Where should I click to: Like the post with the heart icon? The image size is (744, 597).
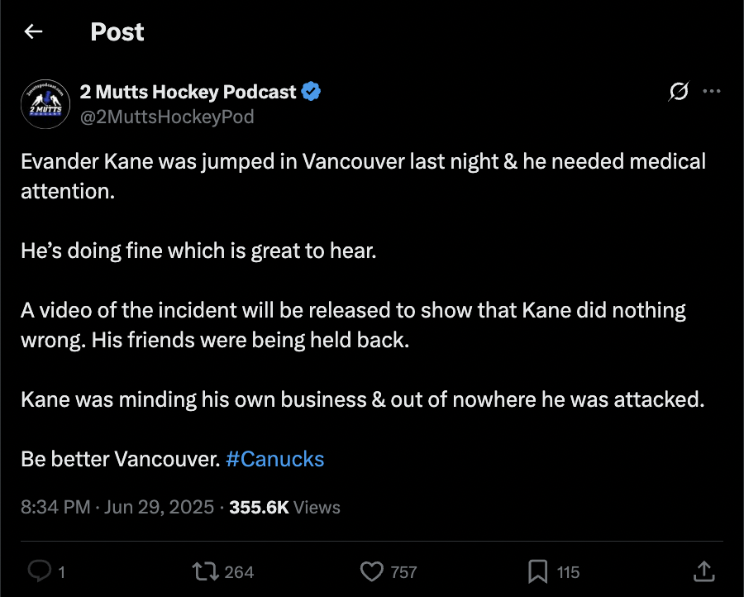(x=371, y=571)
